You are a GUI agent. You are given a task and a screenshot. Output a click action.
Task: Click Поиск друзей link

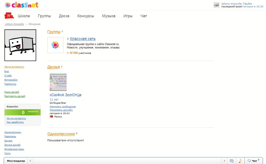[11, 92]
